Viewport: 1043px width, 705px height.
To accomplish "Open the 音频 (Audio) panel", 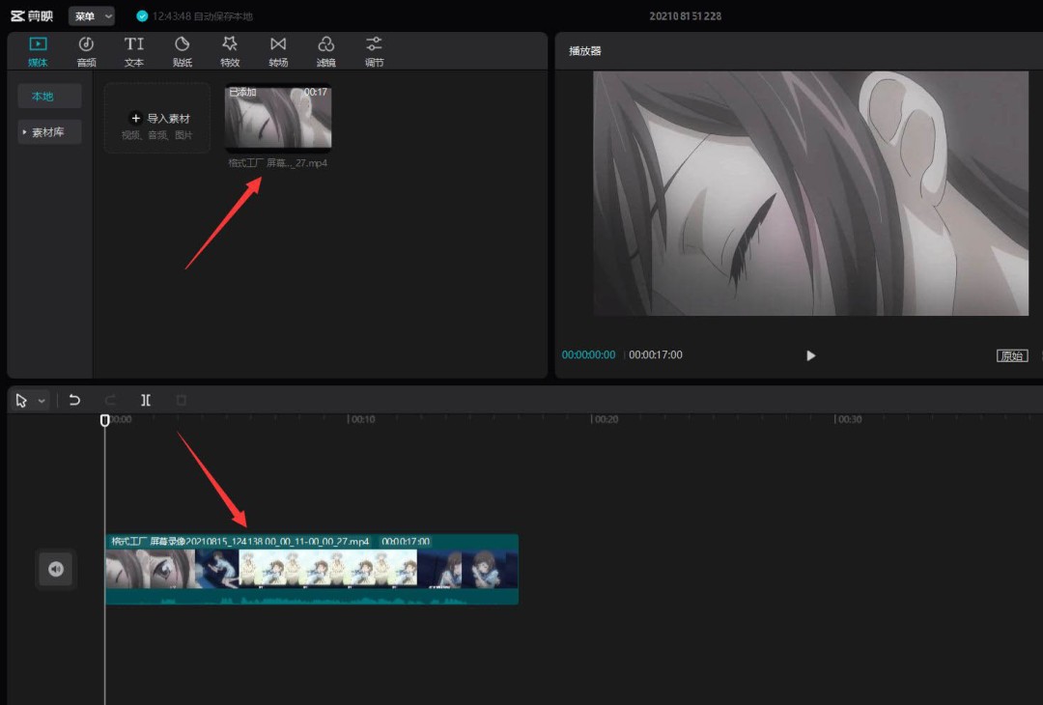I will [86, 51].
